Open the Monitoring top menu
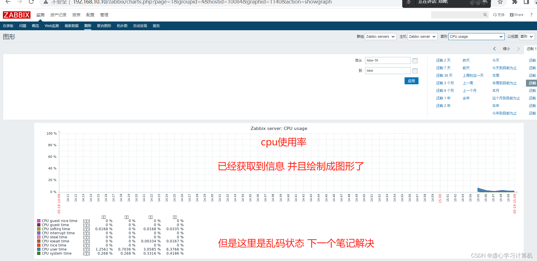 [40, 15]
